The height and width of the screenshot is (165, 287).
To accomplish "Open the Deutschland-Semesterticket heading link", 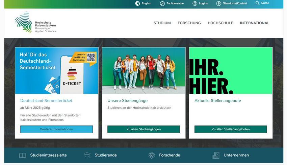I will [x=46, y=101].
